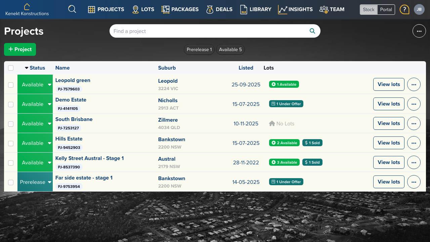The image size is (430, 242).
Task: Open page options ellipsis beside search bar
Action: [419, 31]
